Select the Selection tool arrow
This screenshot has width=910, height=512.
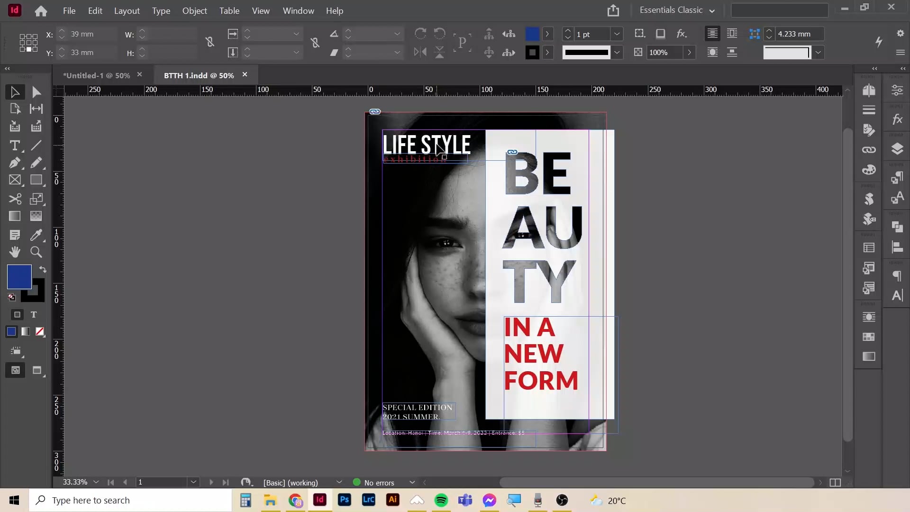pos(15,92)
